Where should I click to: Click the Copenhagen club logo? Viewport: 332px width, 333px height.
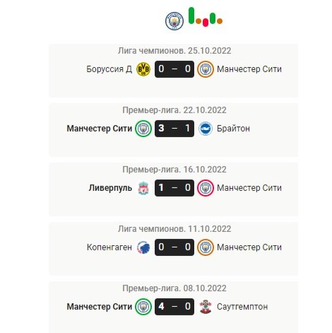coord(143,247)
